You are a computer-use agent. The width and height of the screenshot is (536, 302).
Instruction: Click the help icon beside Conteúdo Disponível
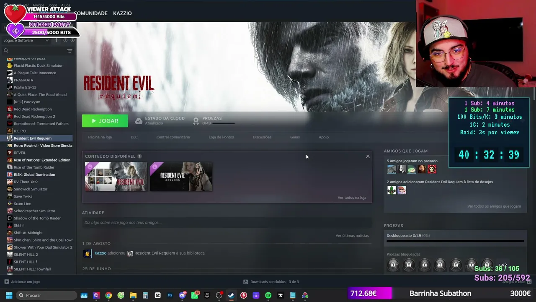pos(139,156)
